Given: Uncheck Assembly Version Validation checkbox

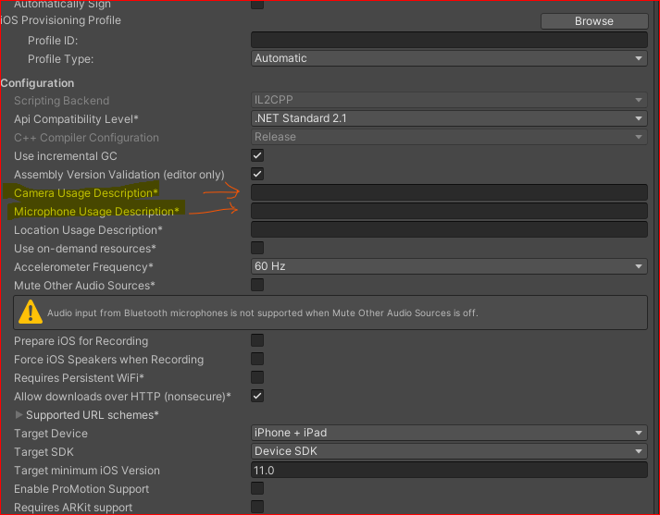Looking at the screenshot, I should (257, 174).
